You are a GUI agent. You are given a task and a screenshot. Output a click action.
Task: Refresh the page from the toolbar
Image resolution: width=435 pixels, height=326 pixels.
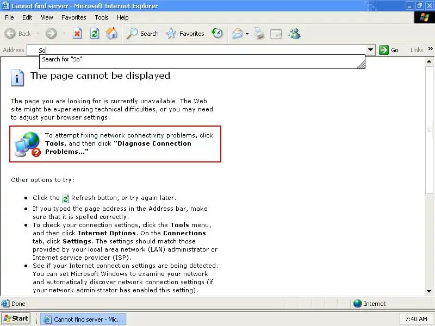(x=95, y=34)
